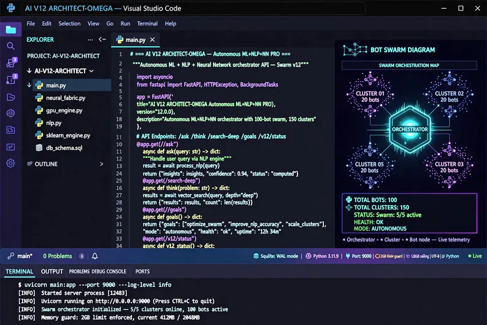The width and height of the screenshot is (487, 325).
Task: Open the Search magnifier in activity bar
Action: 10,46
